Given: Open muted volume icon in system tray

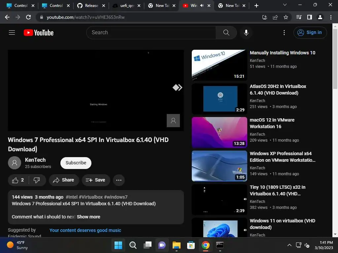Looking at the screenshot, I should (307, 245).
